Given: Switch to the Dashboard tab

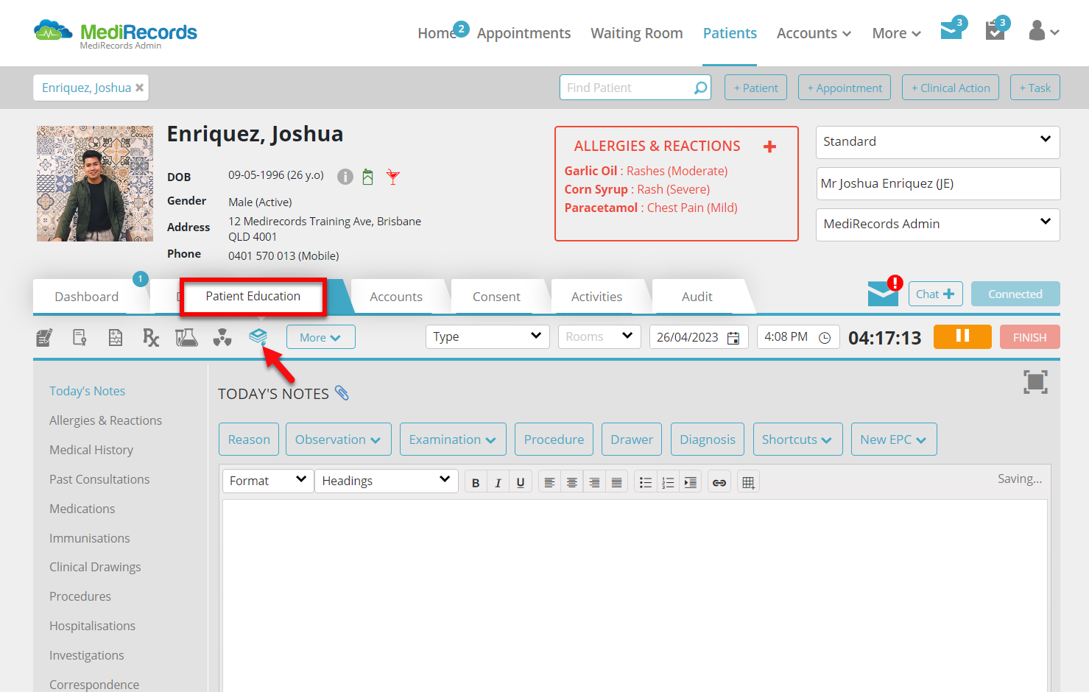Looking at the screenshot, I should click(x=87, y=297).
